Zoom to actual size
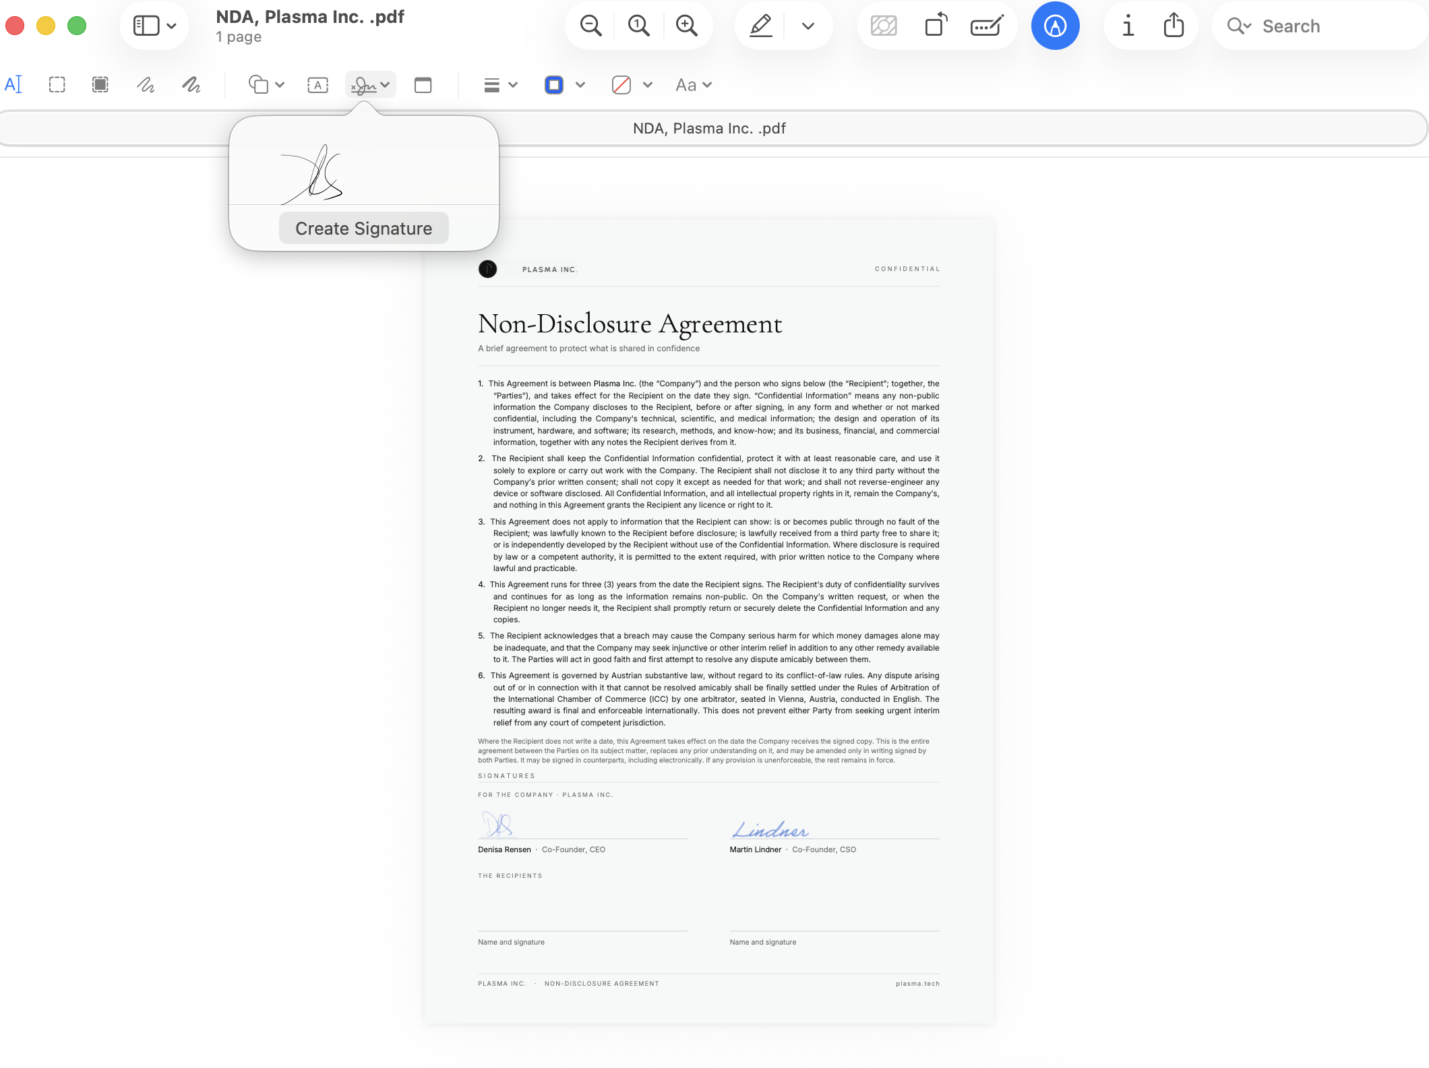 point(638,26)
